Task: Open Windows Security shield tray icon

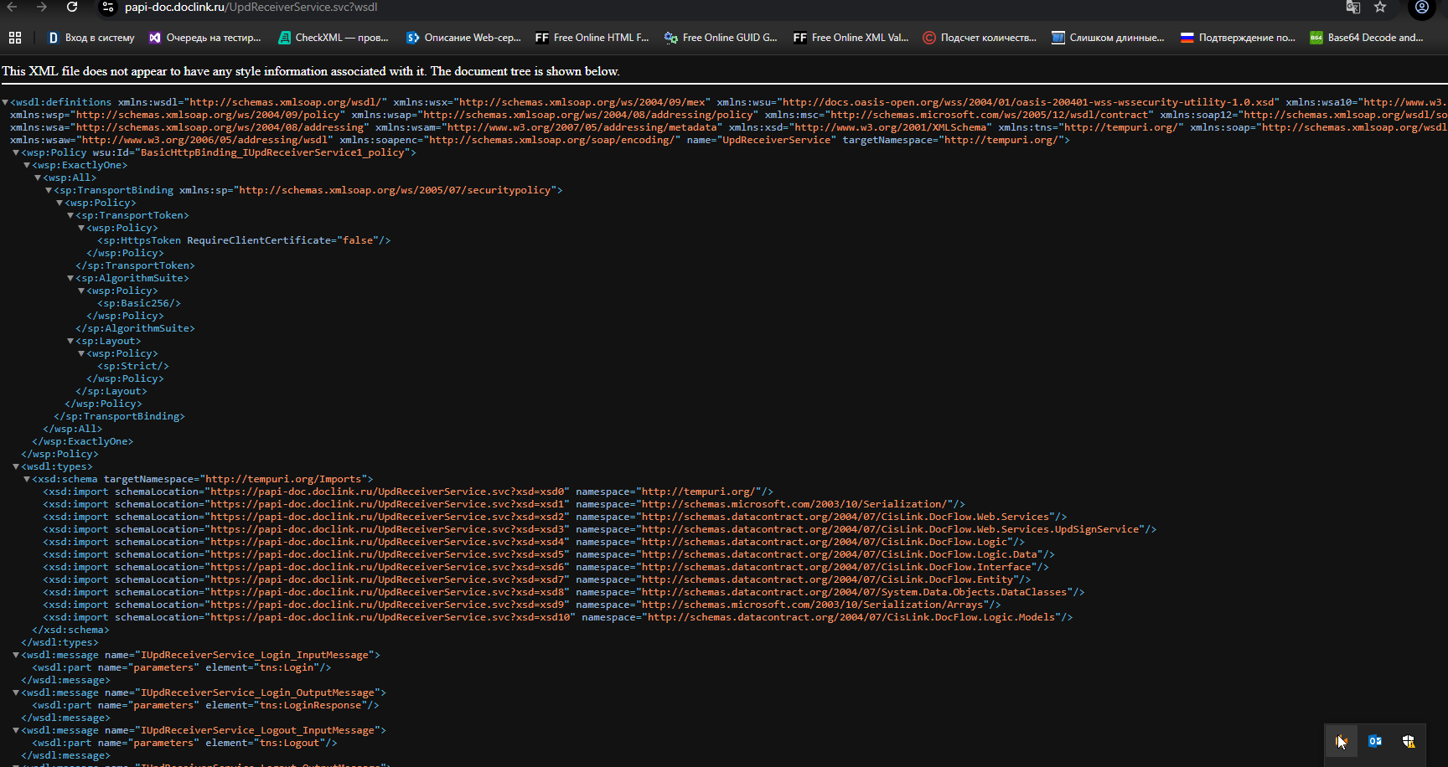Action: (1409, 741)
